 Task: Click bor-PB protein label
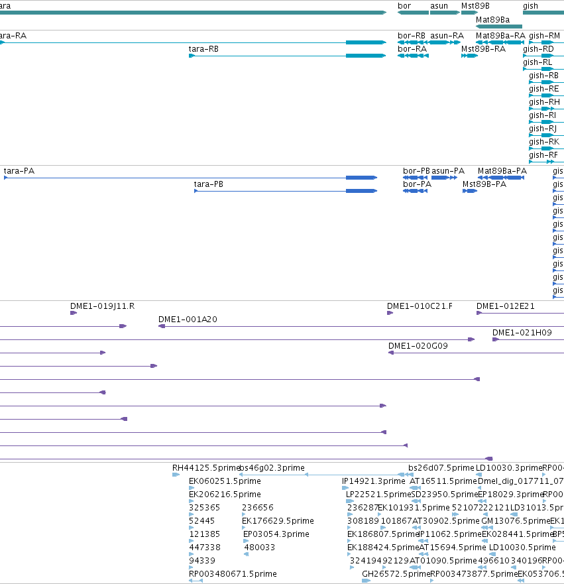point(416,171)
